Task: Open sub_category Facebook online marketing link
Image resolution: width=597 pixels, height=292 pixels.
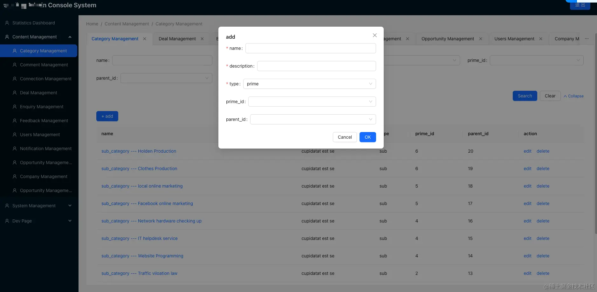Action: coord(147,203)
